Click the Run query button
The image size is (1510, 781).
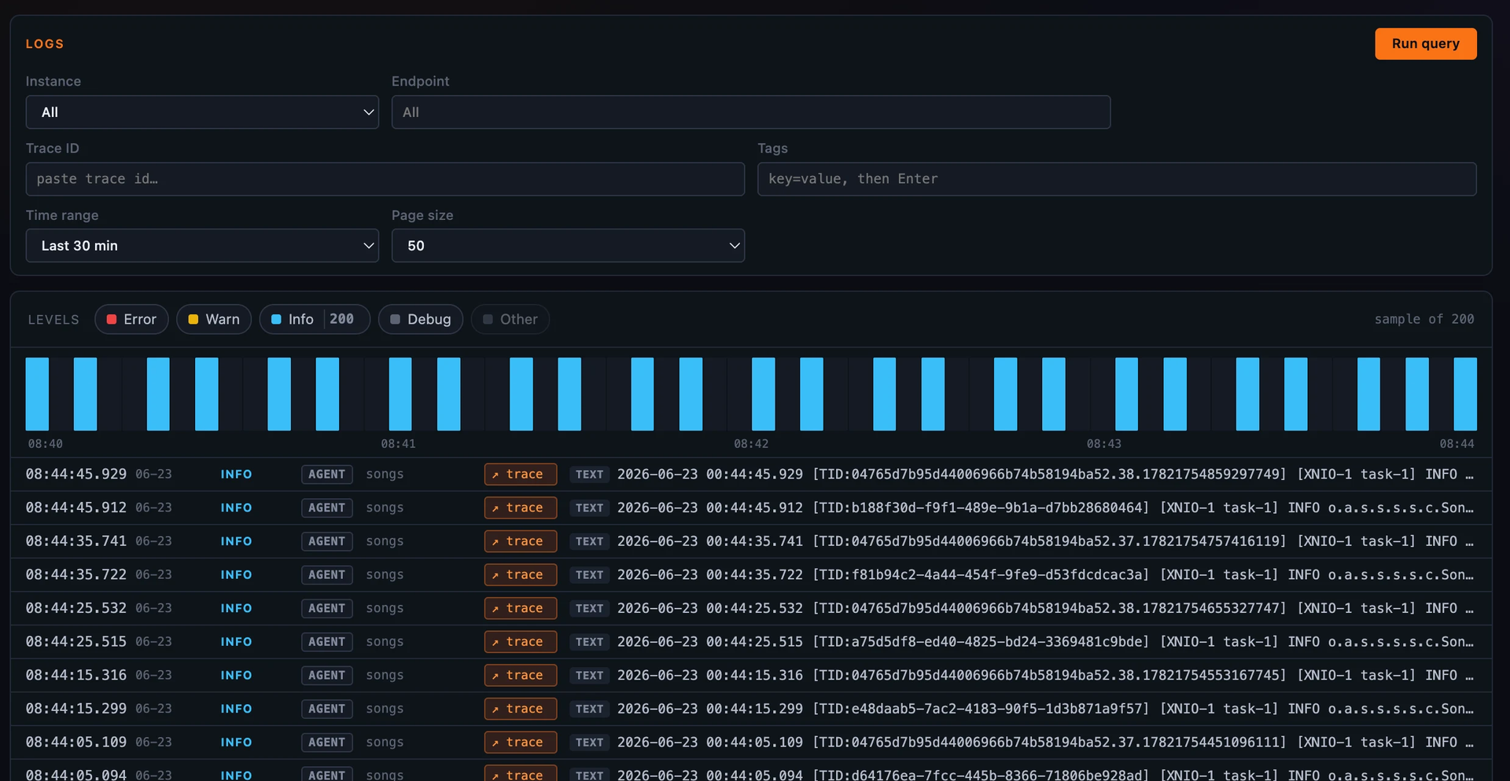1425,44
